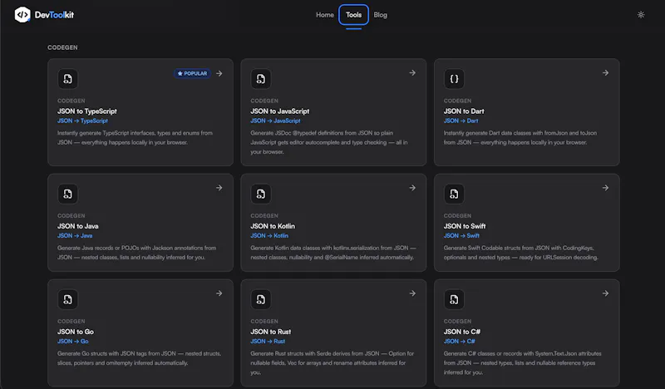Click the JSON to Java file icon
The image size is (665, 389).
click(68, 194)
